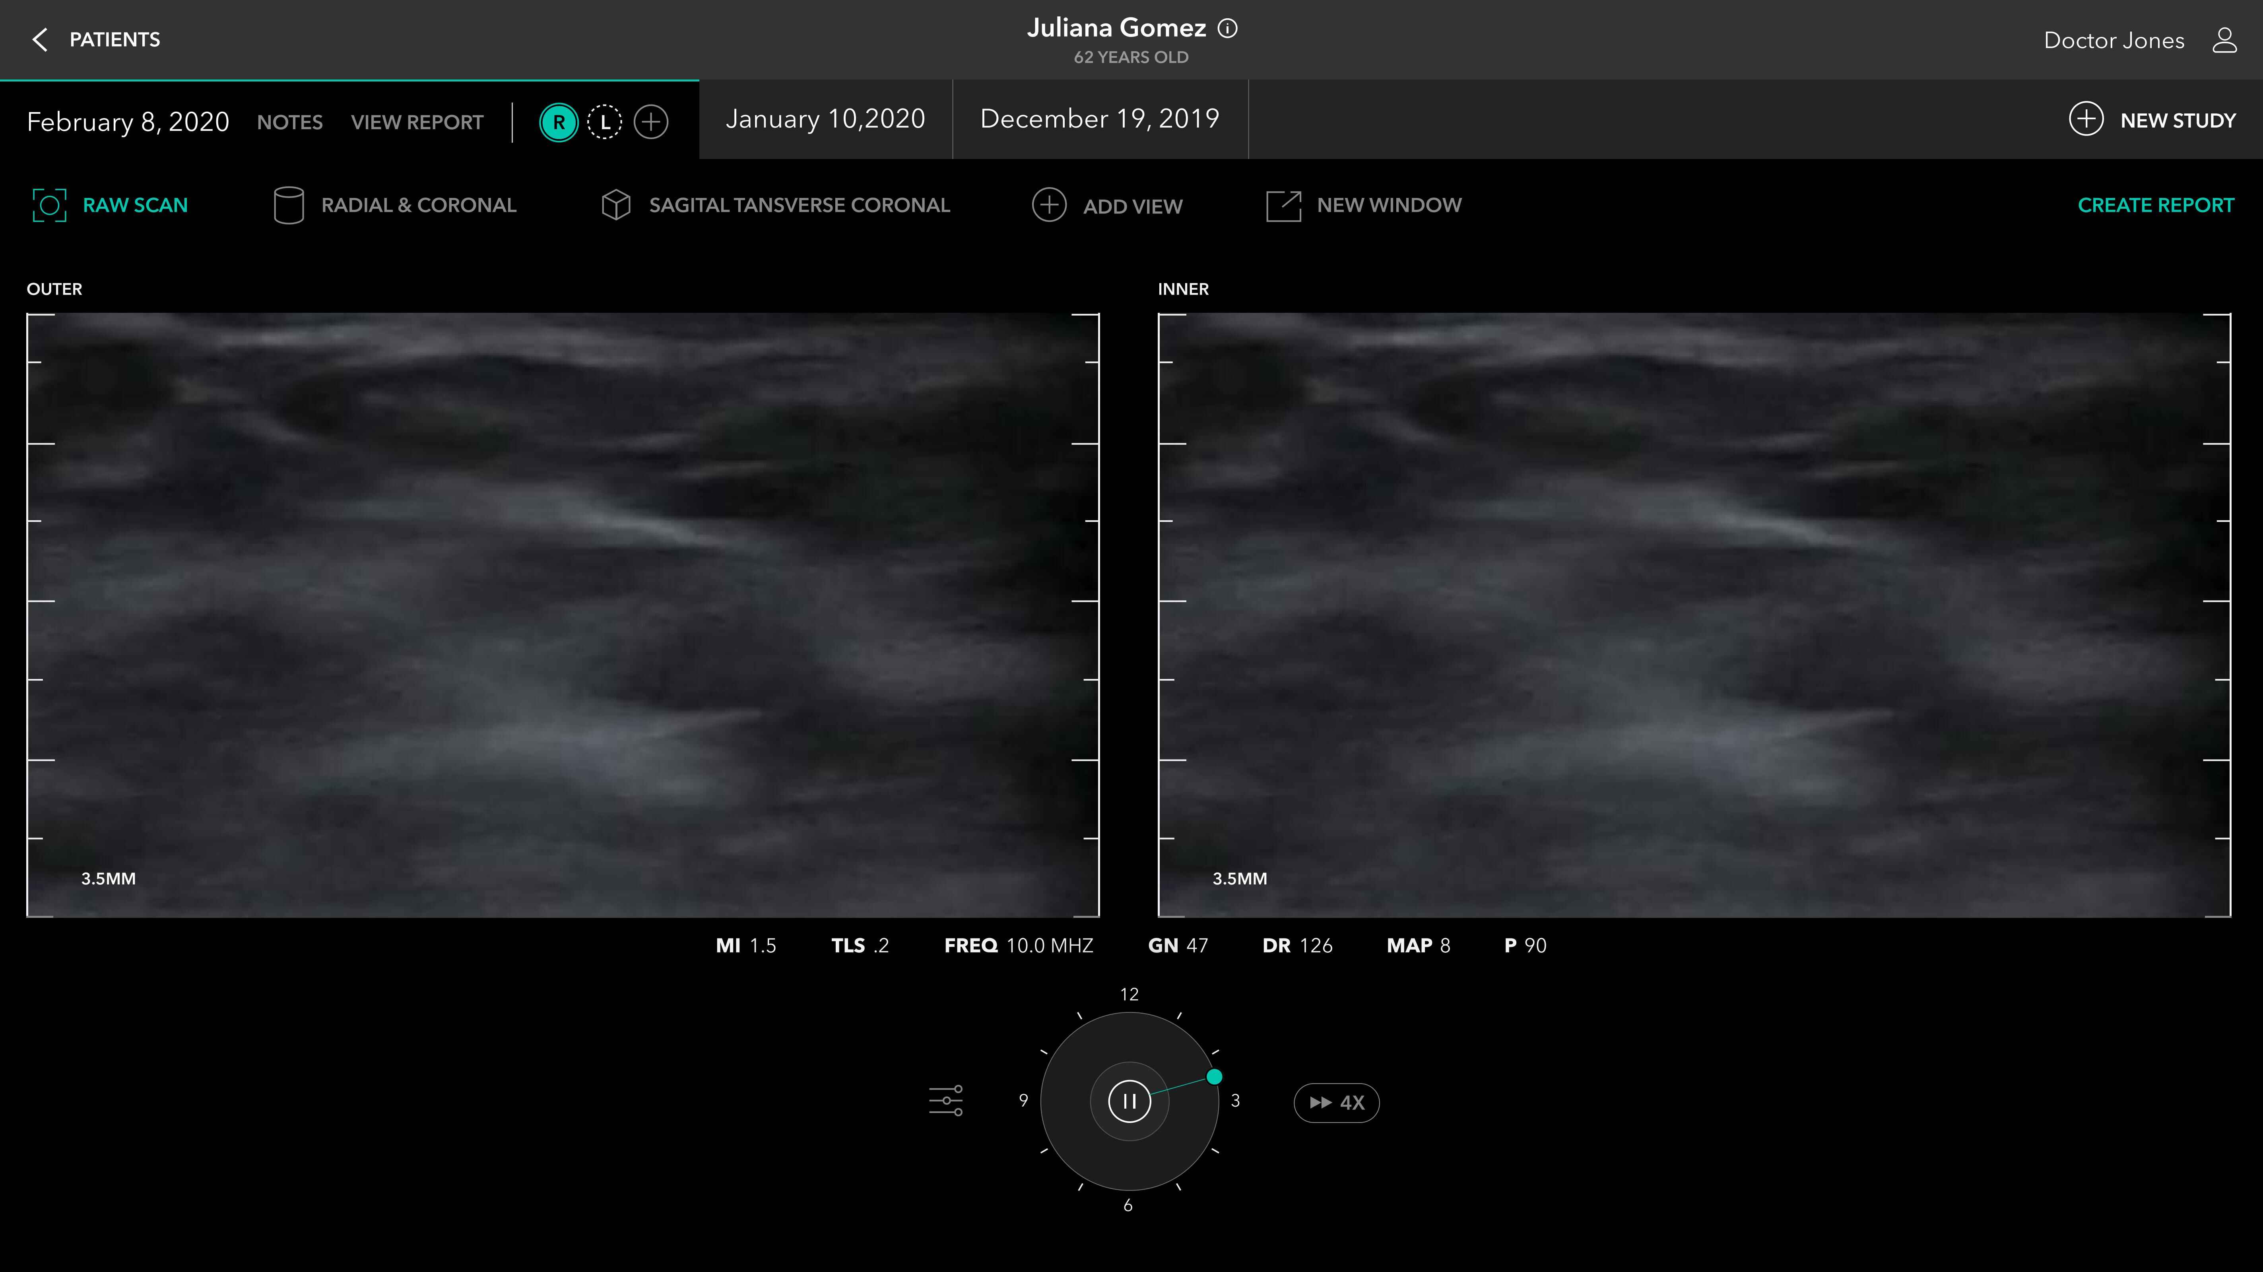
Task: Open Notes for February 8 study
Action: pyautogui.click(x=289, y=122)
